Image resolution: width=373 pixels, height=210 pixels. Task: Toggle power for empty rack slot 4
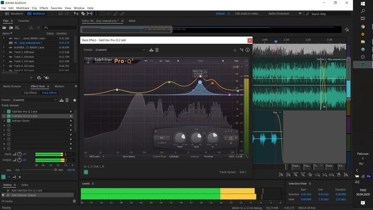point(9,125)
